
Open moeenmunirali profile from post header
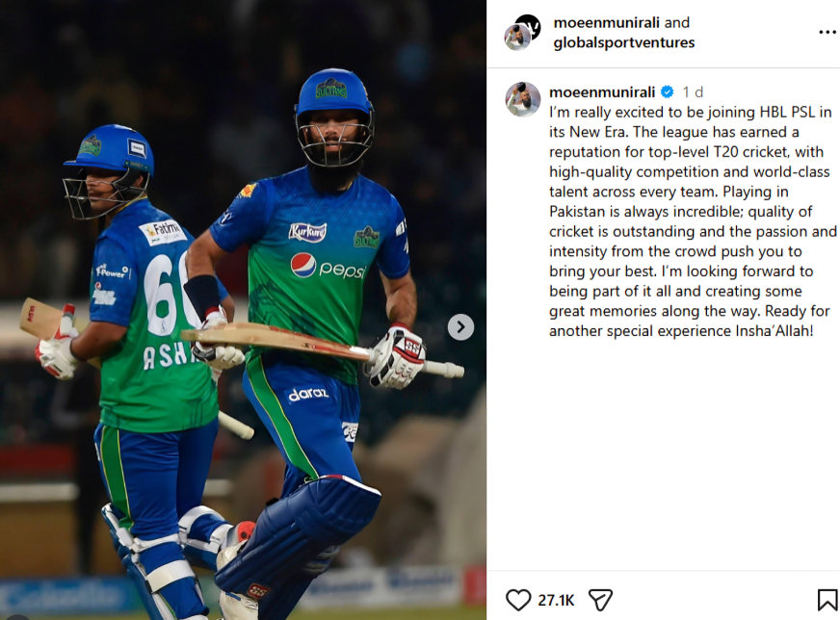point(606,22)
